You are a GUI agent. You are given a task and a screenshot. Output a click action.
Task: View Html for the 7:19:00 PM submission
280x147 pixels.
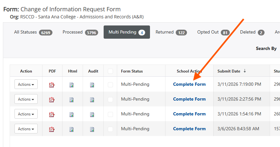(71, 85)
